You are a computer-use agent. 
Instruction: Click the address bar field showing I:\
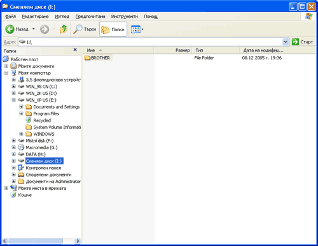[x=150, y=42]
